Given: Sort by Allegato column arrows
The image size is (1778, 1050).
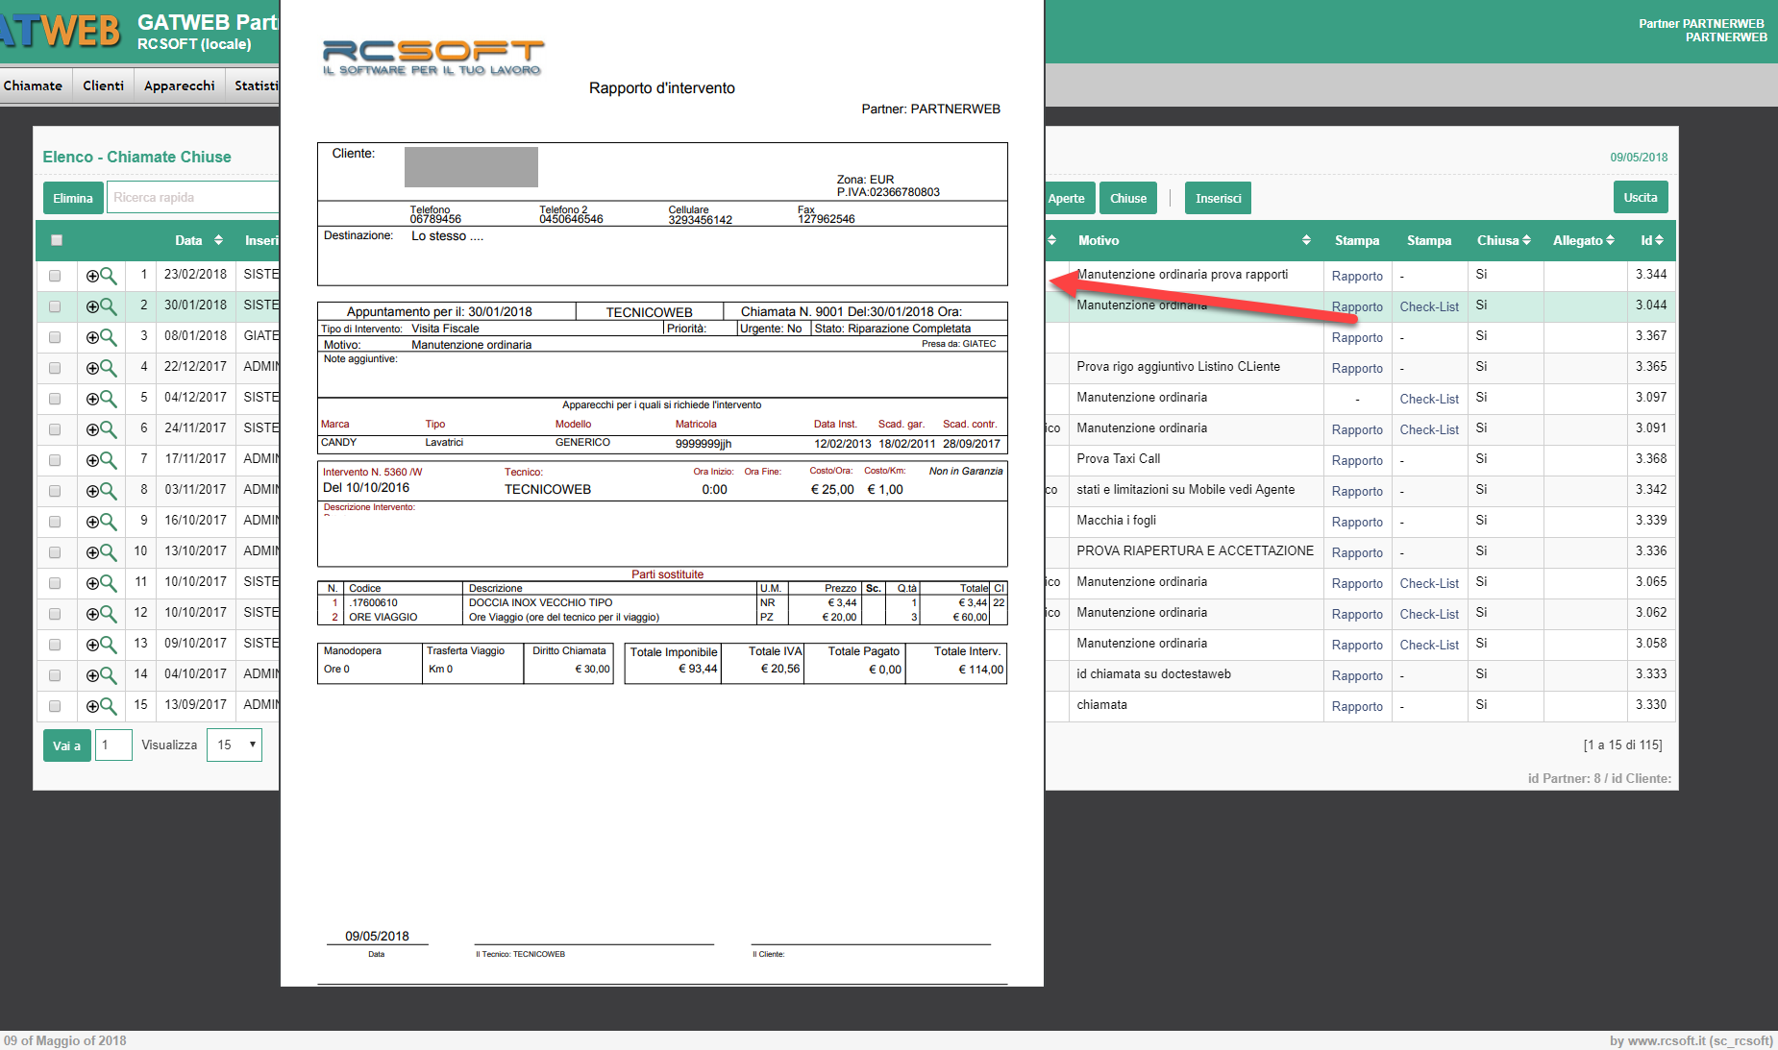Looking at the screenshot, I should pyautogui.click(x=1610, y=240).
